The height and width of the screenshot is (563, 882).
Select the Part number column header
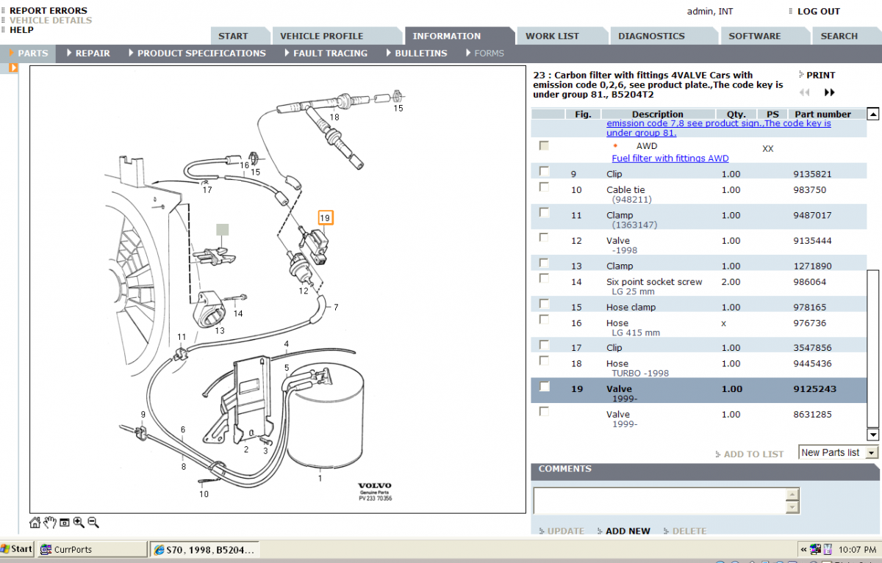[x=822, y=114]
